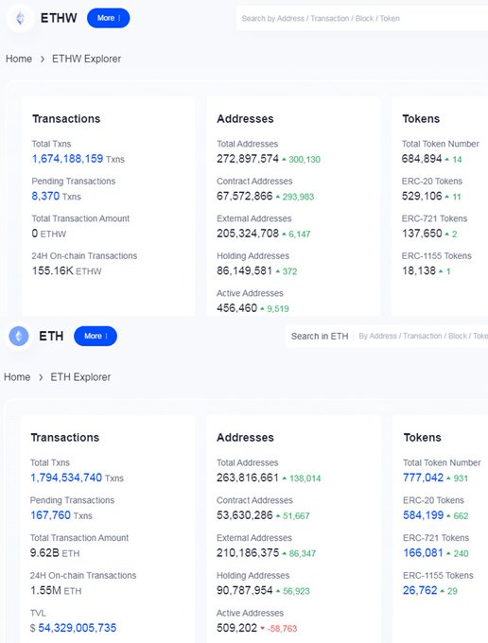
Task: Open ETH total txns 1,794,534,740 link
Action: click(x=66, y=478)
